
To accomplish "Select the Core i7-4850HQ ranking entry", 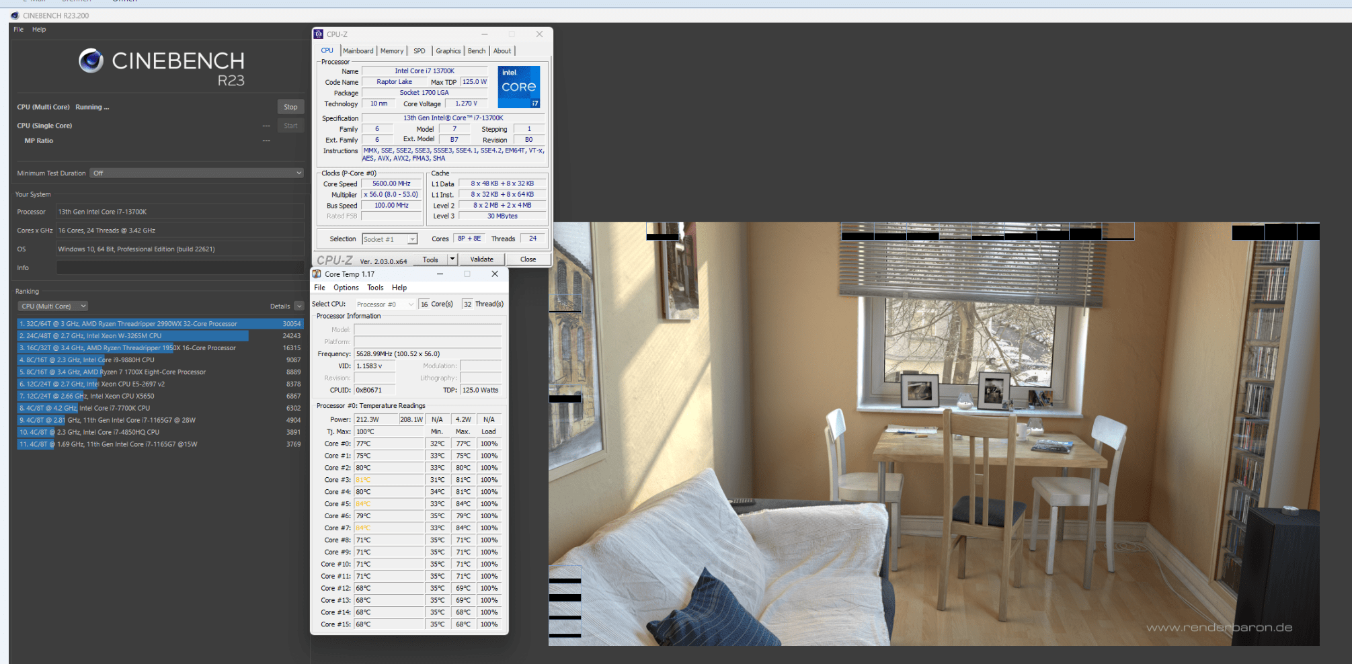I will [x=159, y=432].
